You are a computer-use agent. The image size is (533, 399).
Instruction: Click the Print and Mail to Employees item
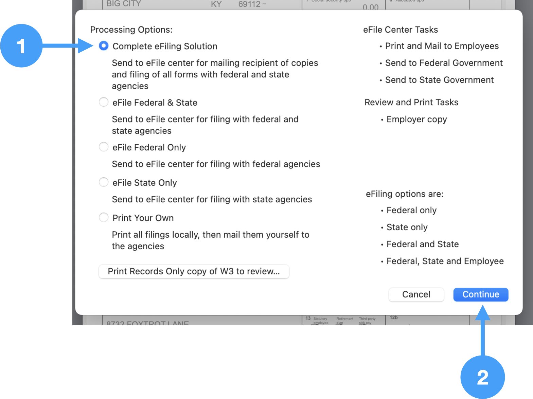click(442, 46)
